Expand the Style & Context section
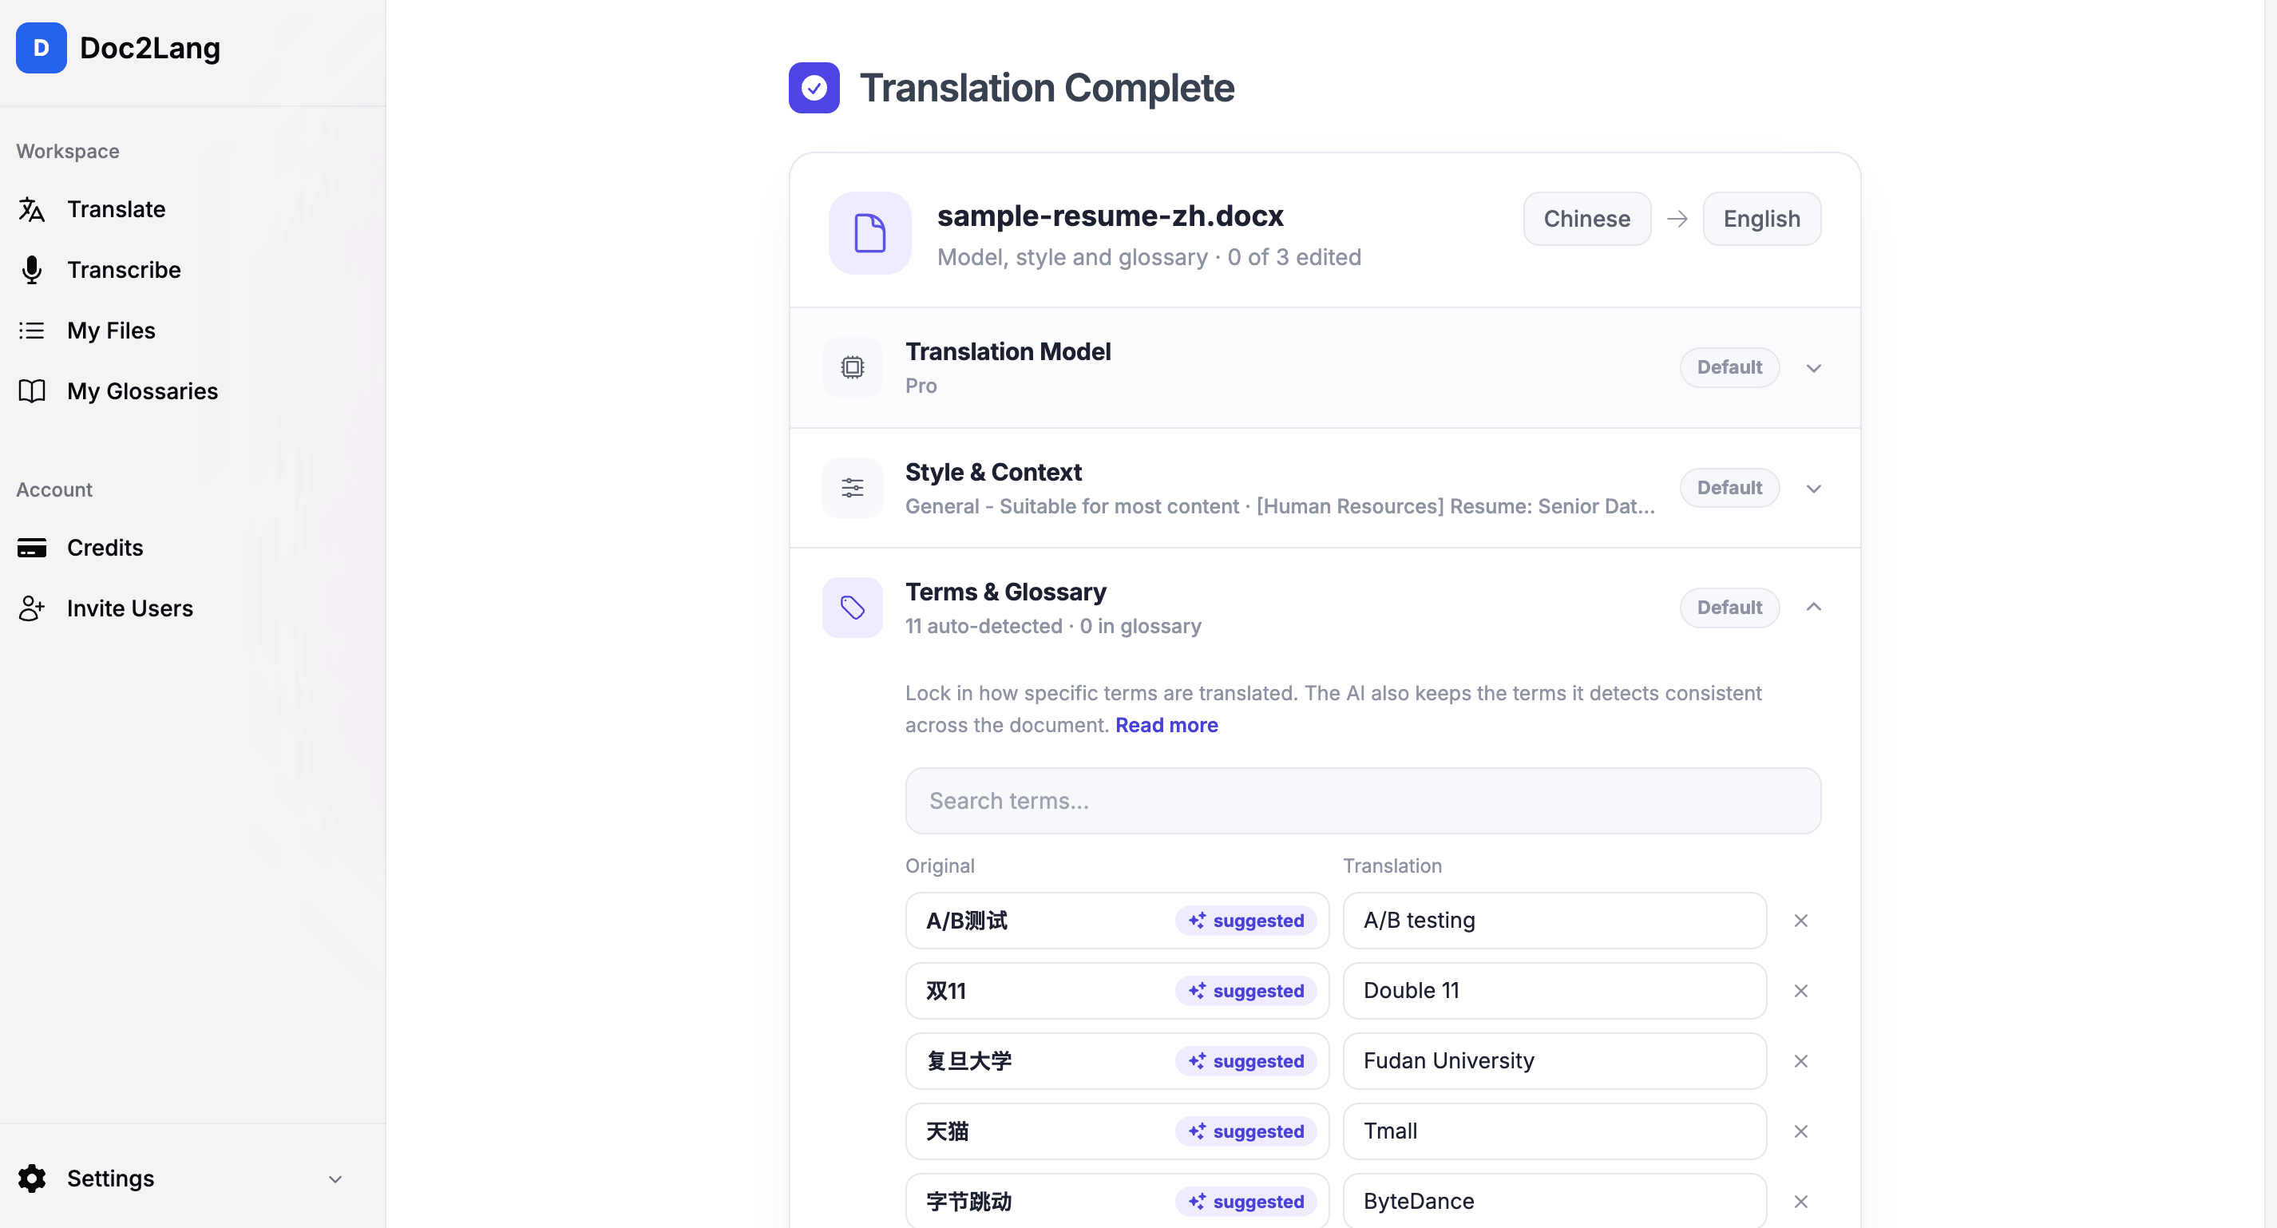2277x1228 pixels. [1813, 488]
